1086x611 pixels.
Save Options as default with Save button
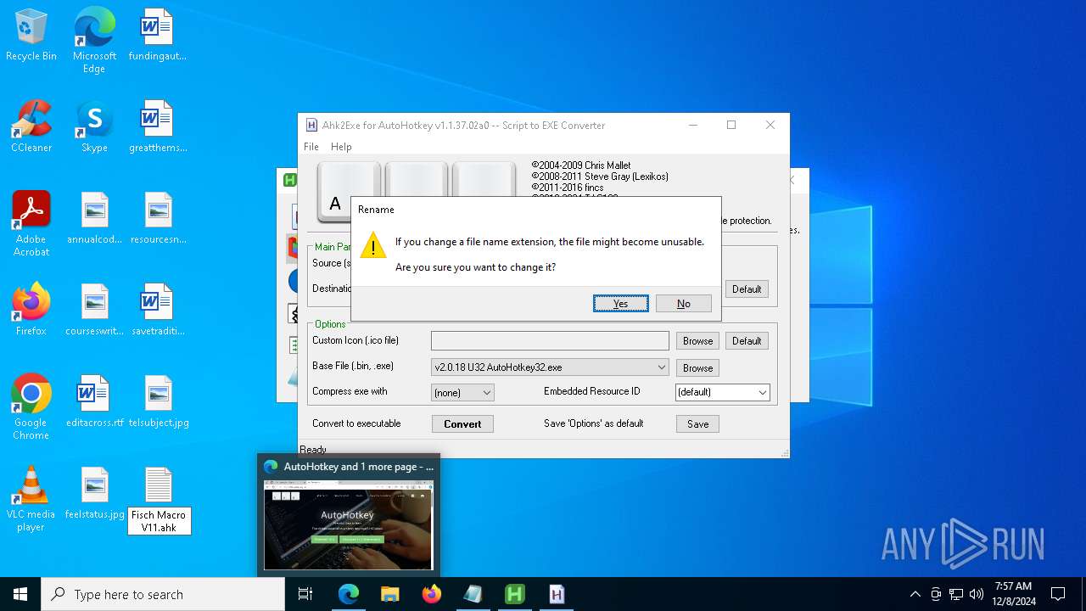(697, 423)
